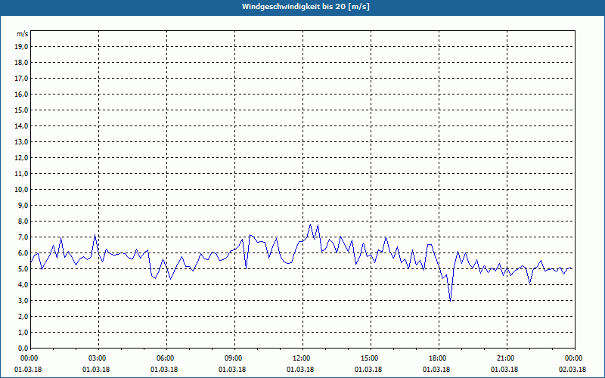The width and height of the screenshot is (605, 378).
Task: Click the 09:00 time label
Action: (x=234, y=358)
